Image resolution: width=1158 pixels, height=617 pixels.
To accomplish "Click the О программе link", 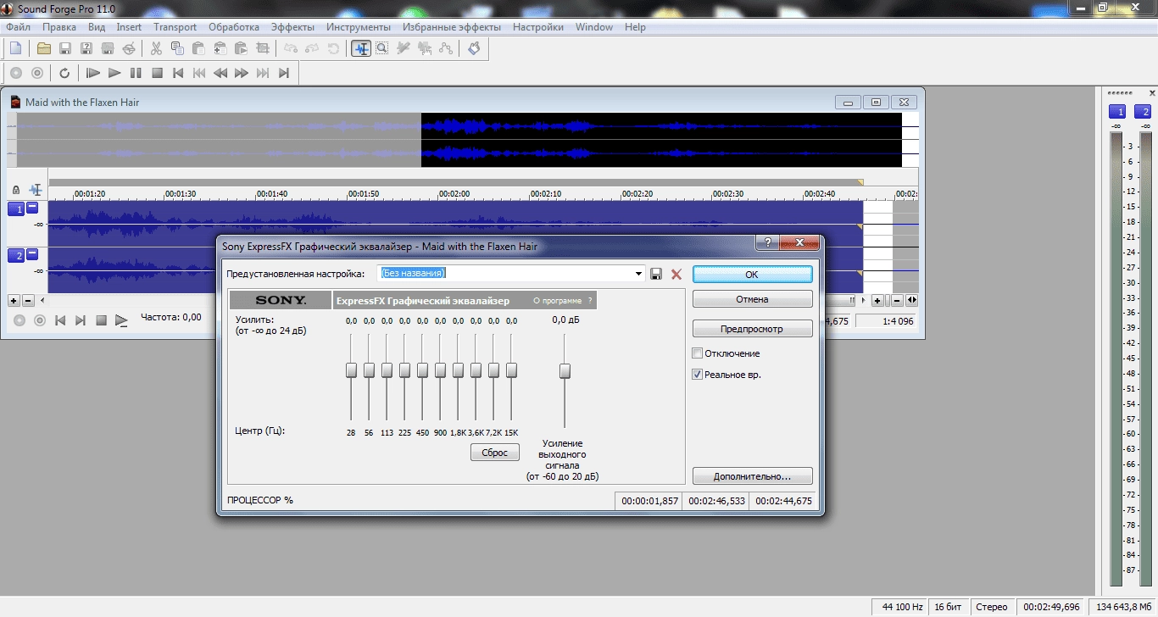I will (557, 301).
